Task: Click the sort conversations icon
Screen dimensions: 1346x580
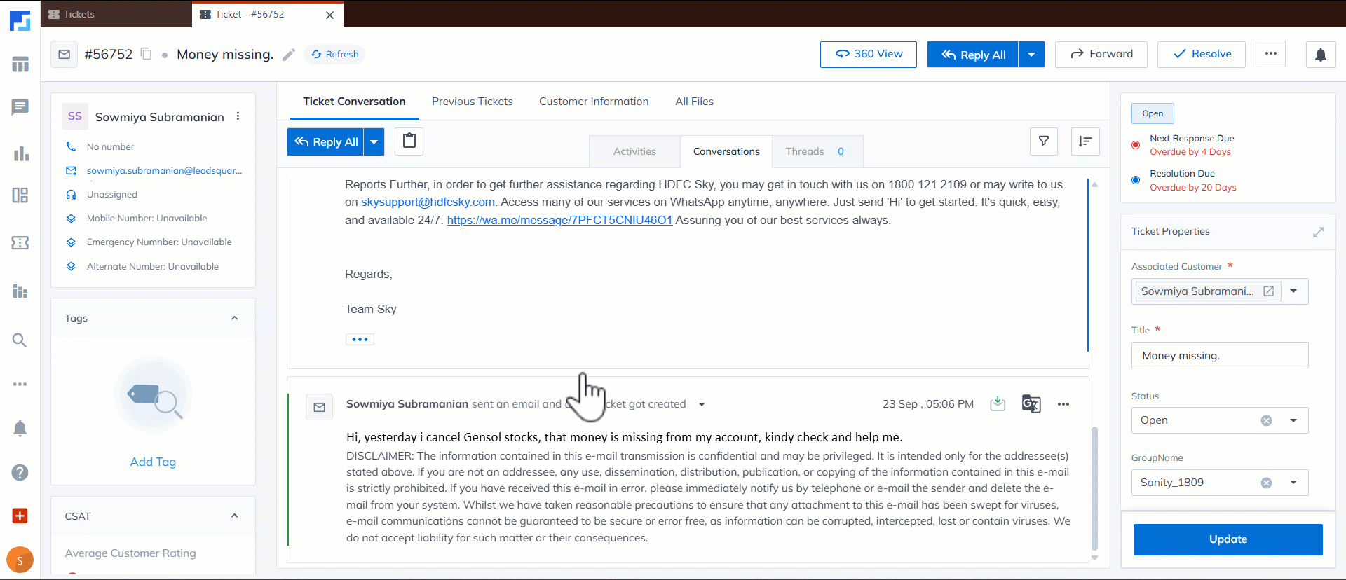Action: 1085,141
